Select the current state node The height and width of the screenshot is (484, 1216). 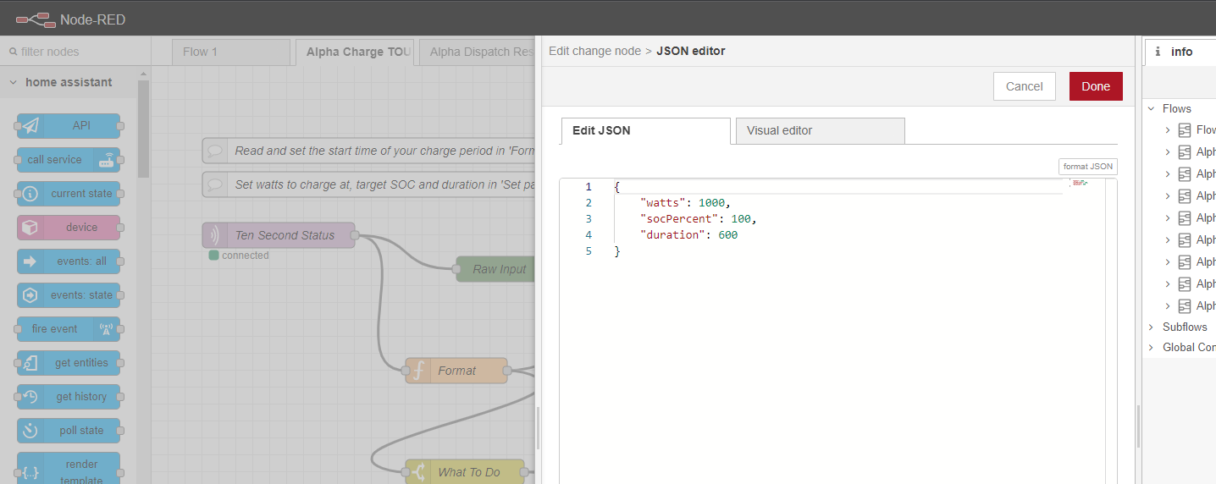(x=69, y=194)
